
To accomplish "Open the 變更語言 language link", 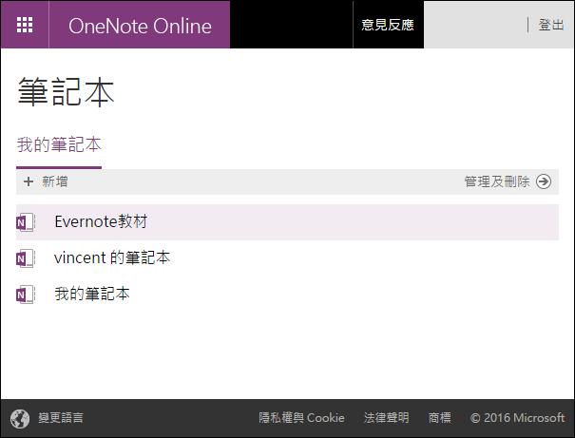I will [61, 418].
